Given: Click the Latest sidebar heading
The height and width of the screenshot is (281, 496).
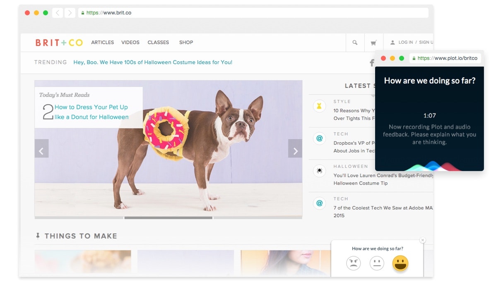Looking at the screenshot, I should 359,86.
